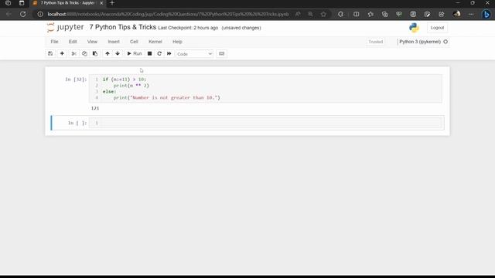Open a new browser tab
This screenshot has width=495, height=278.
pyautogui.click(x=112, y=3)
